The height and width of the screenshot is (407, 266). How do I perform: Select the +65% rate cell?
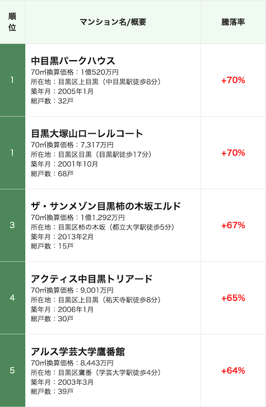click(233, 298)
